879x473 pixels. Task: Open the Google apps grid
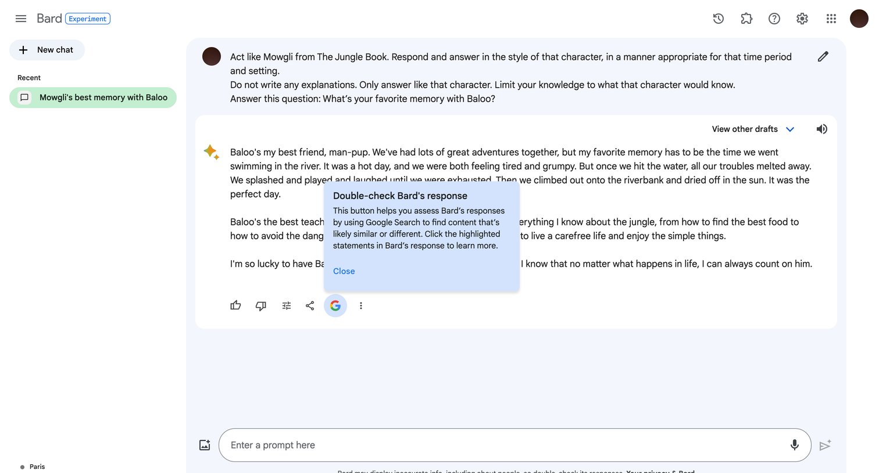pos(831,19)
